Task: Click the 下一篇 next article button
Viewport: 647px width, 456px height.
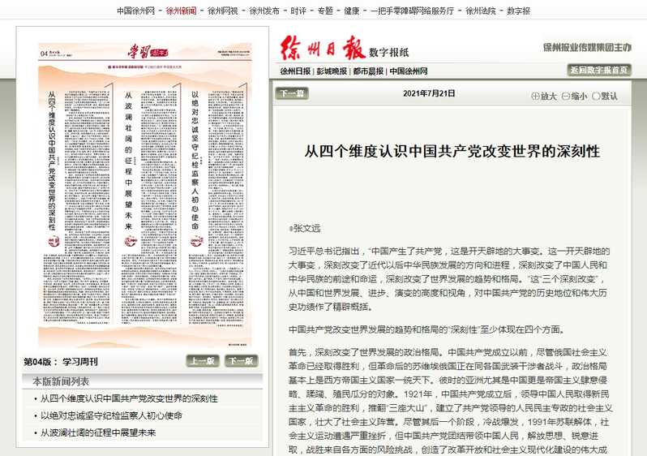Action: (292, 93)
